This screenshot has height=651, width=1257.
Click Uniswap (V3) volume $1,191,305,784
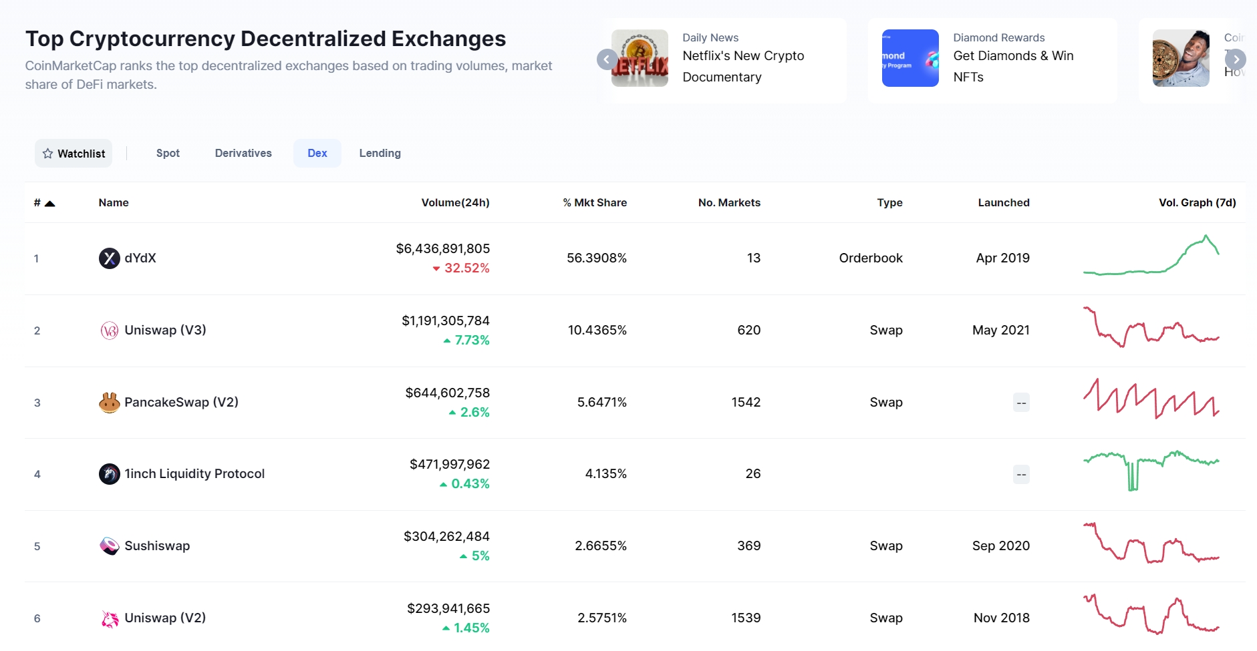pos(445,321)
